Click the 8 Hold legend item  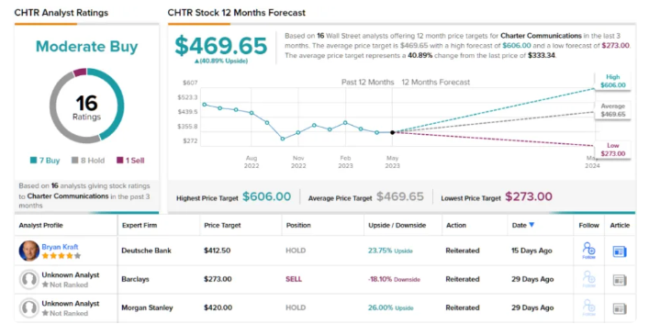click(88, 160)
